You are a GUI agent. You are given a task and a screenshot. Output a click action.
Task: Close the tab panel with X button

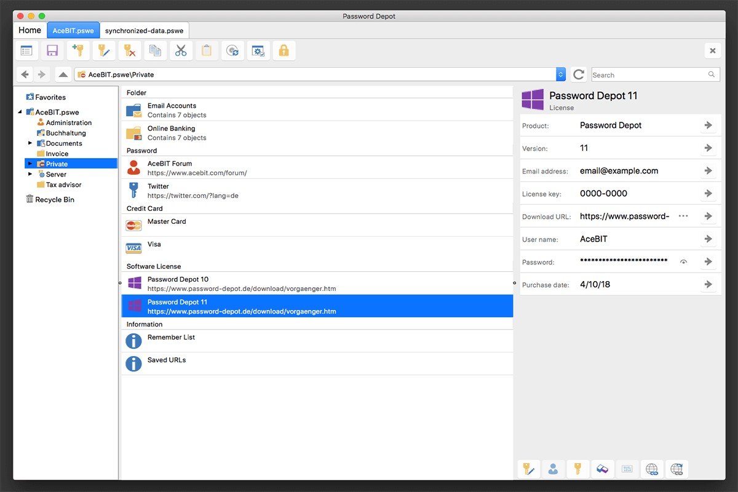[x=713, y=50]
